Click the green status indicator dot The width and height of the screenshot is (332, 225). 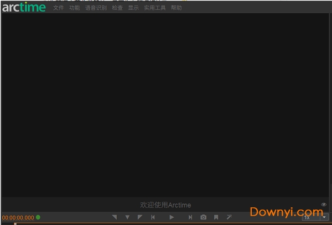pyautogui.click(x=38, y=217)
